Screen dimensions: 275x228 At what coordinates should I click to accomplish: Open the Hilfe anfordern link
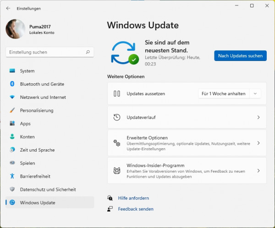[x=133, y=198]
